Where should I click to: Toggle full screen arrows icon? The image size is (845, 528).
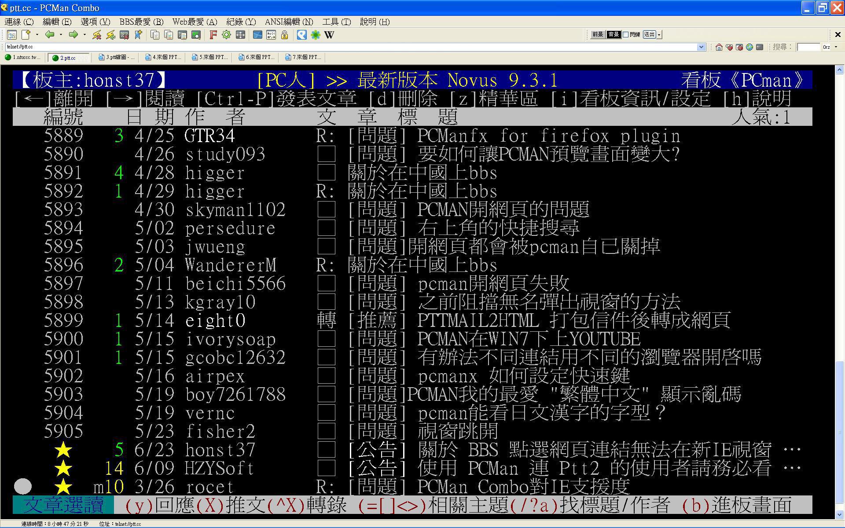point(240,35)
